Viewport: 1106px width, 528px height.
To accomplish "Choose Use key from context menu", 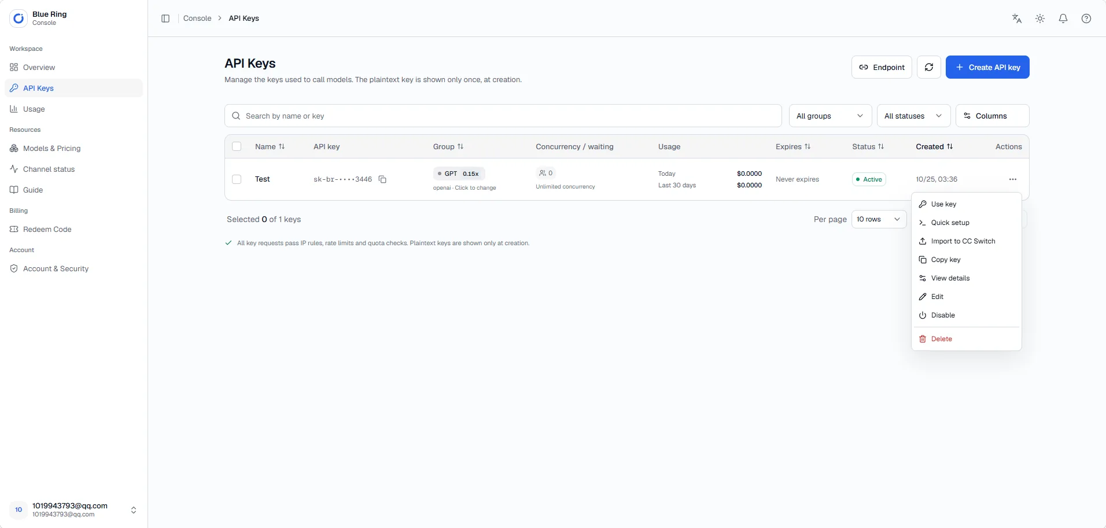I will (x=966, y=204).
